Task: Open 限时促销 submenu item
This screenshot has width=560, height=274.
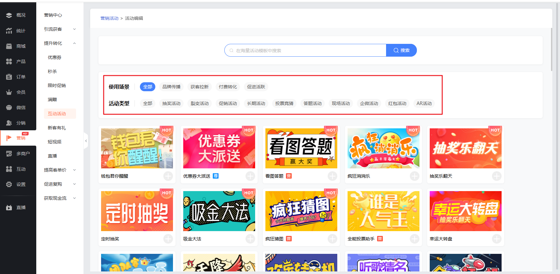Action: [57, 85]
